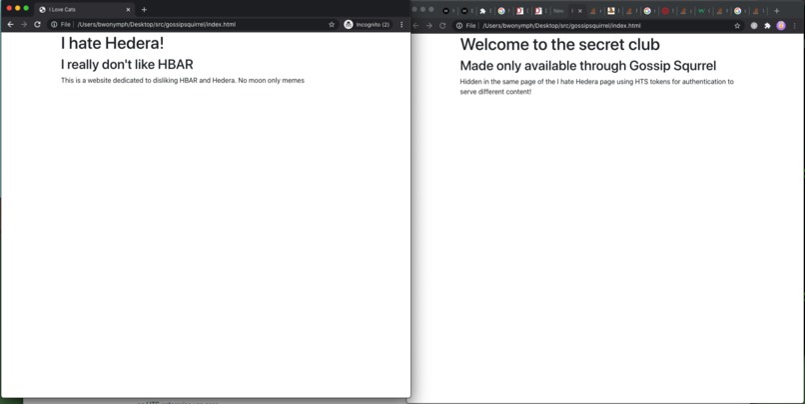Image resolution: width=805 pixels, height=404 pixels.
Task: Open a new tab in incognito window
Action: [144, 9]
